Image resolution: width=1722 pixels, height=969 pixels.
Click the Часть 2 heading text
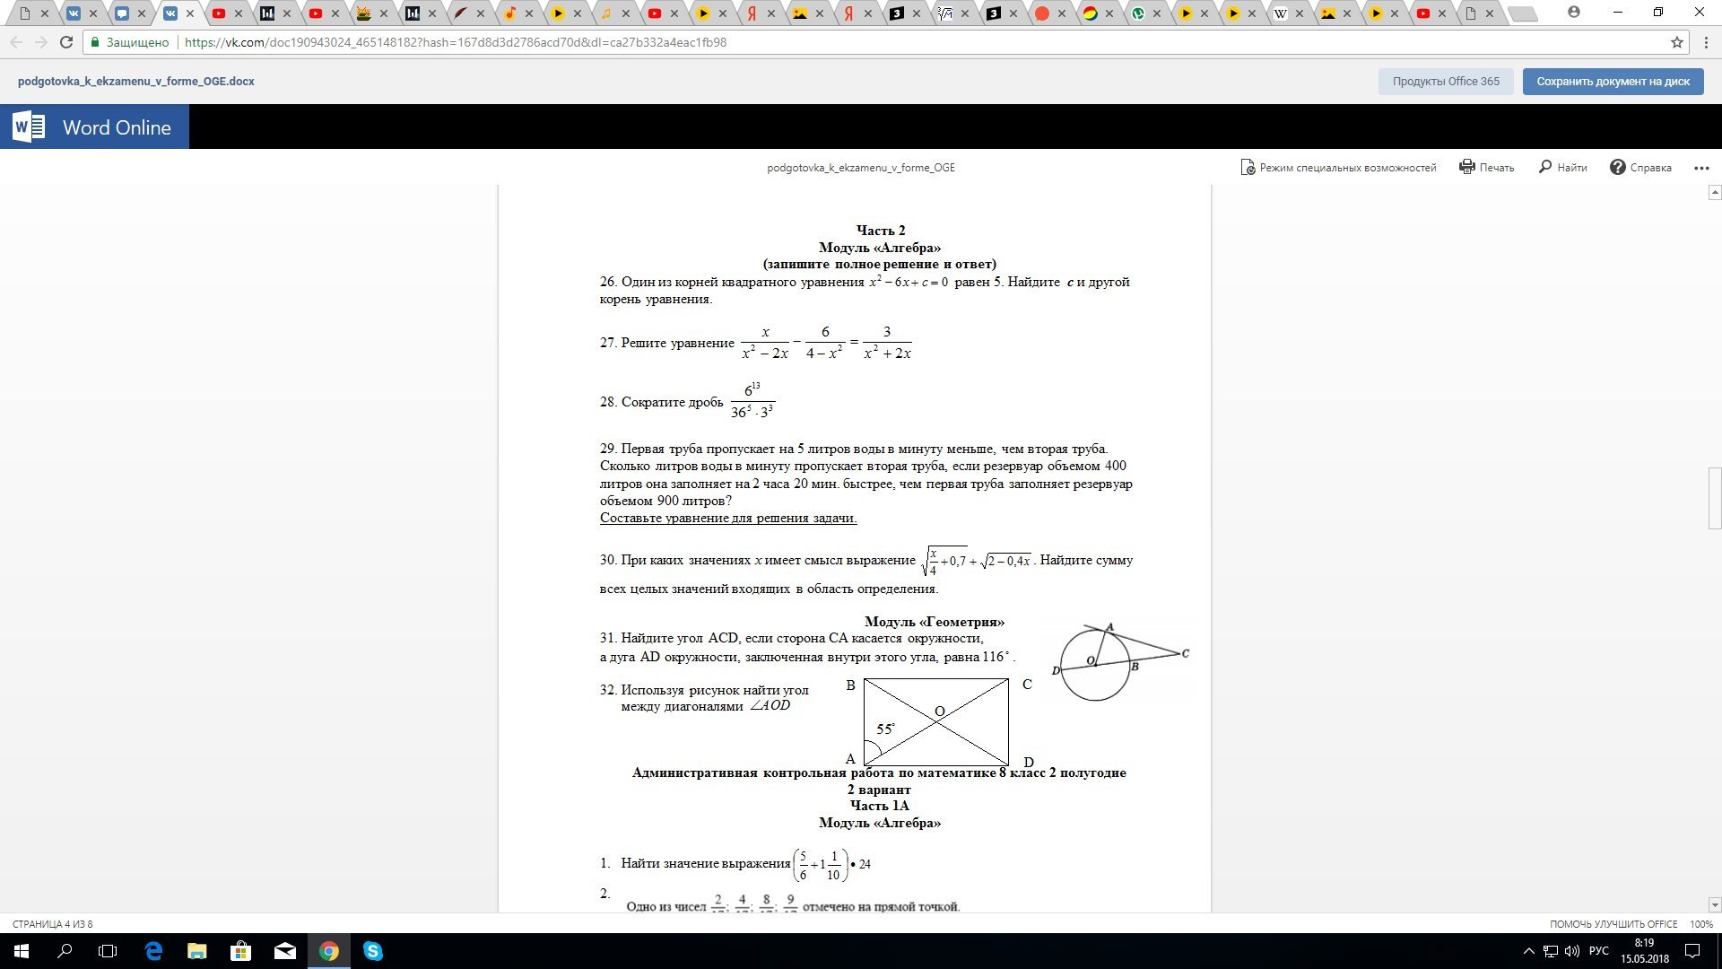[x=881, y=231]
